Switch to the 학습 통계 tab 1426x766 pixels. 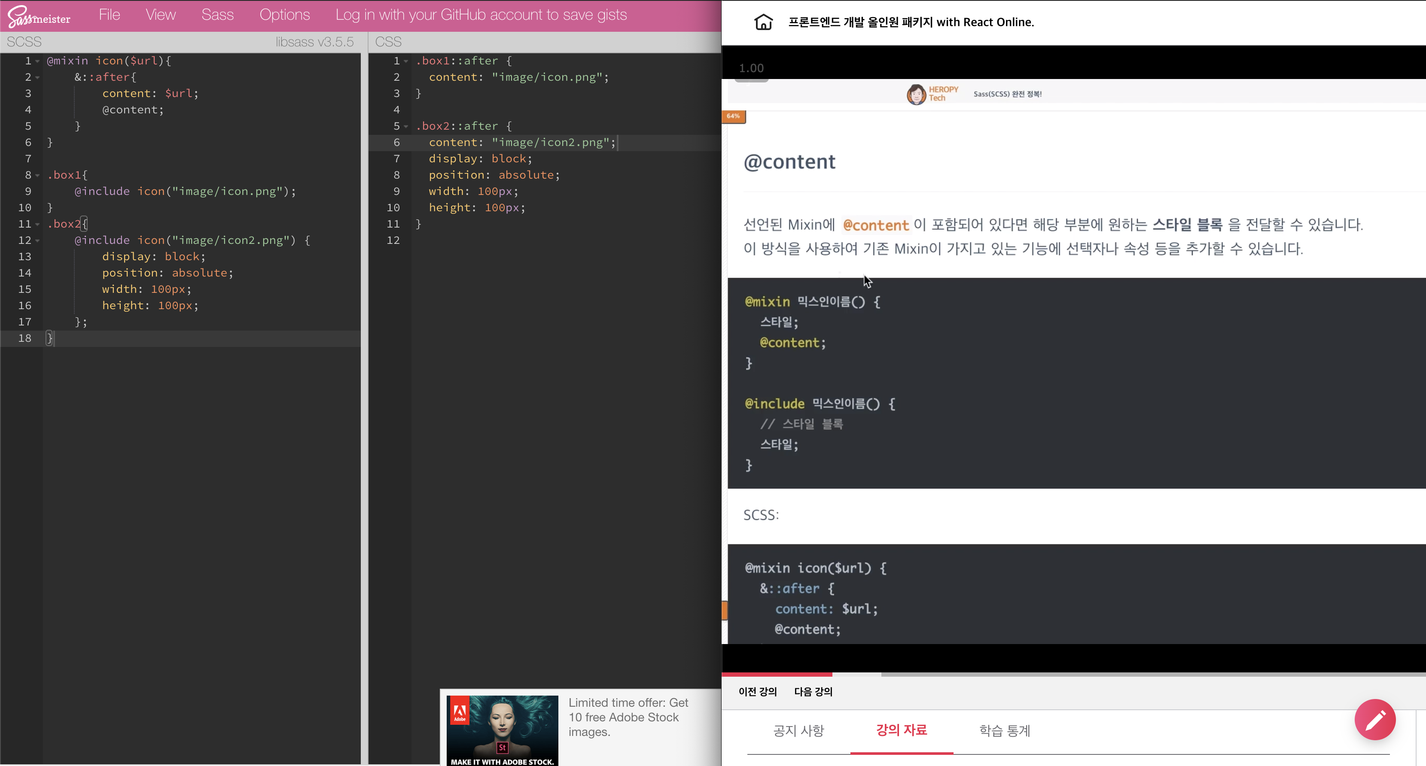pos(1004,731)
